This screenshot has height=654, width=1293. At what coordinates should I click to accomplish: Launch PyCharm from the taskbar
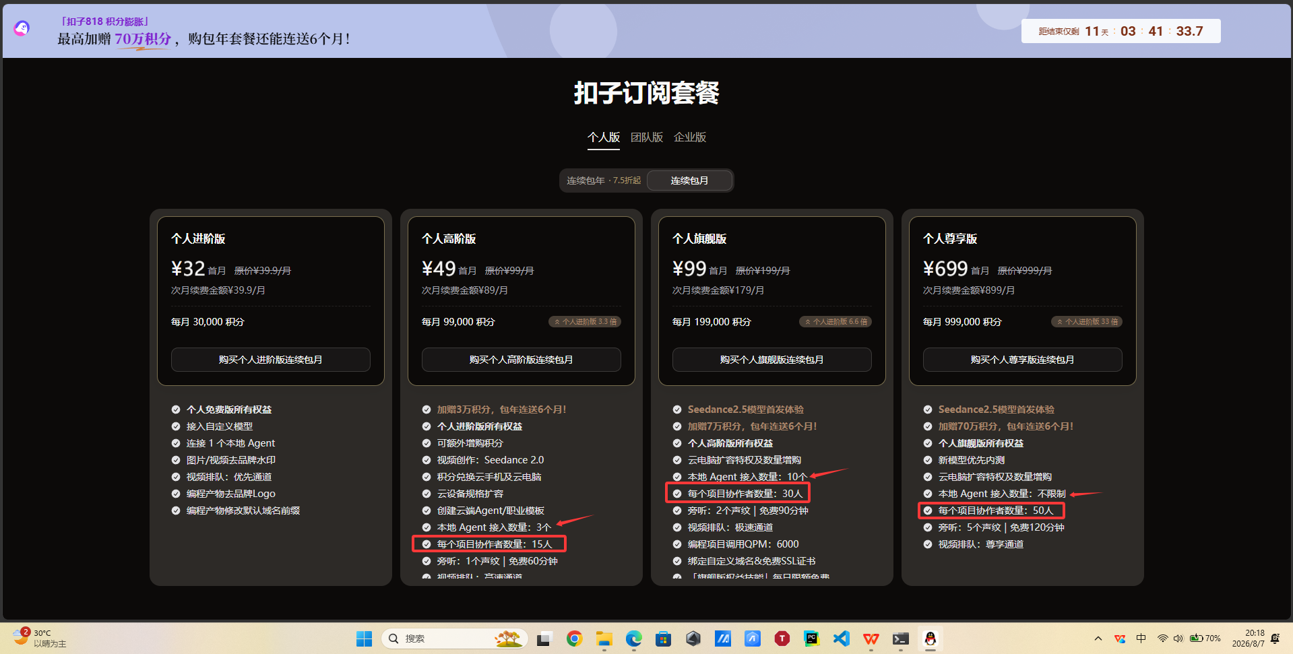click(811, 639)
